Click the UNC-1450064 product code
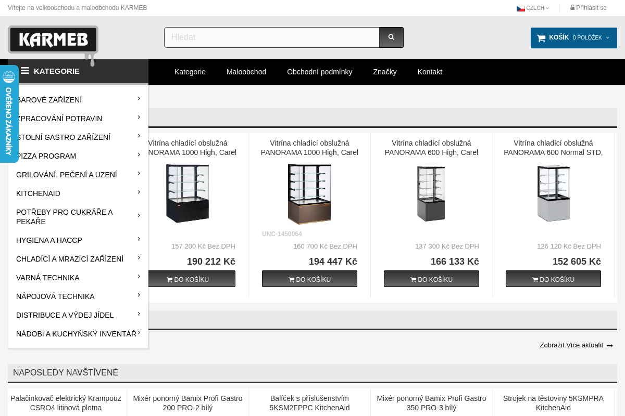Image resolution: width=625 pixels, height=416 pixels. [x=282, y=234]
